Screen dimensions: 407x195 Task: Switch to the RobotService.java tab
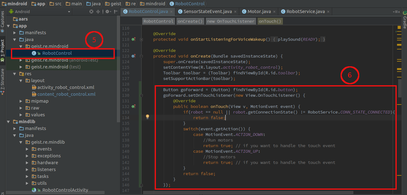click(x=305, y=12)
